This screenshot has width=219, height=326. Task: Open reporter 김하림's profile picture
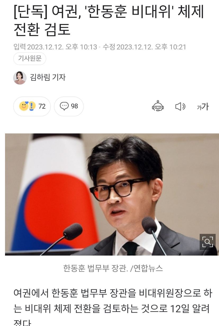click(20, 78)
